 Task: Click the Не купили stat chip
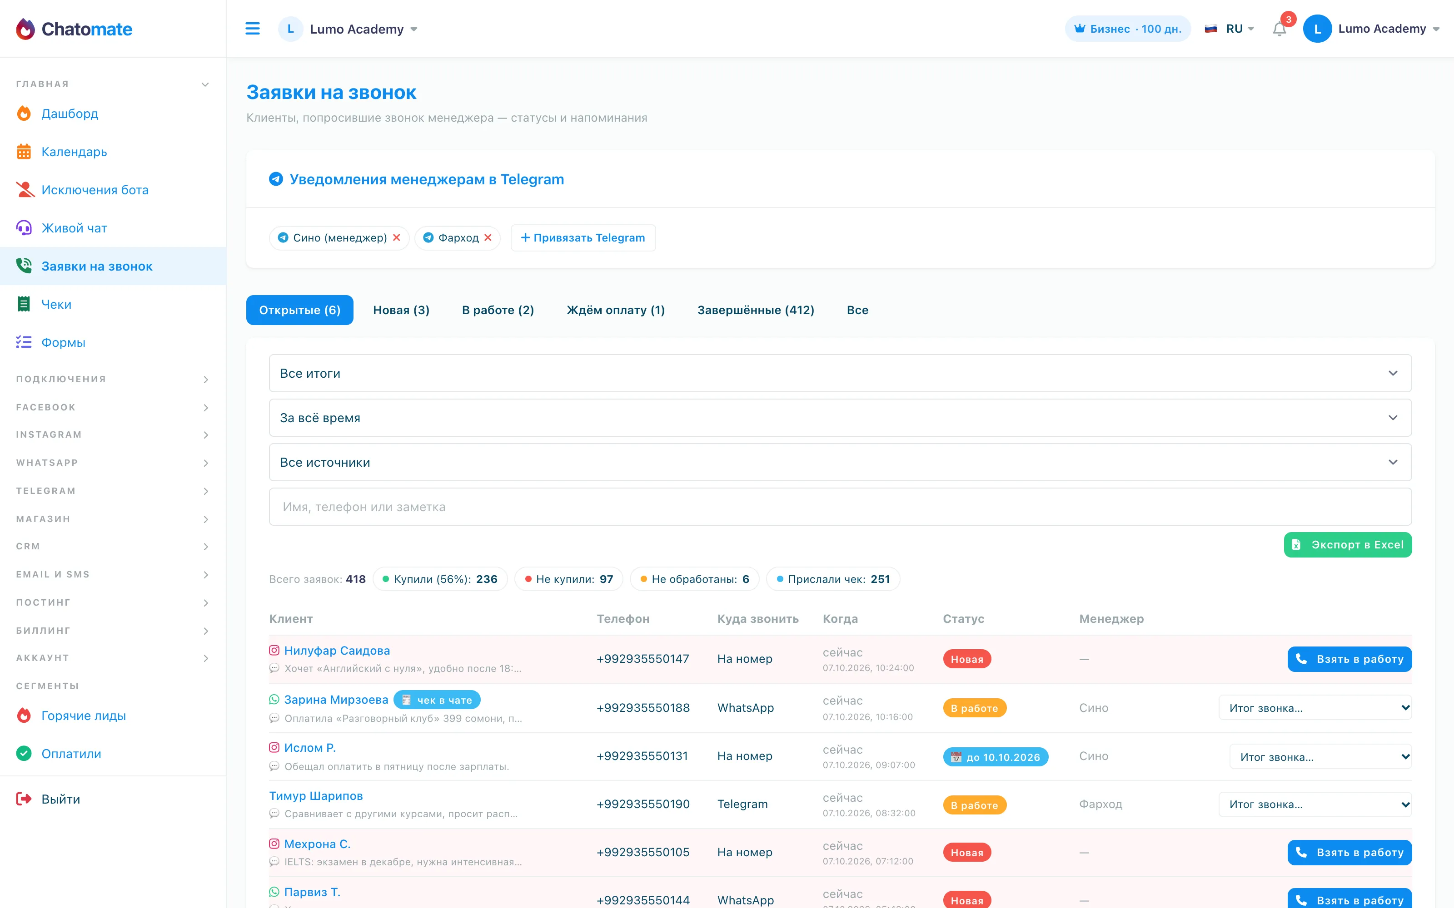(x=568, y=579)
